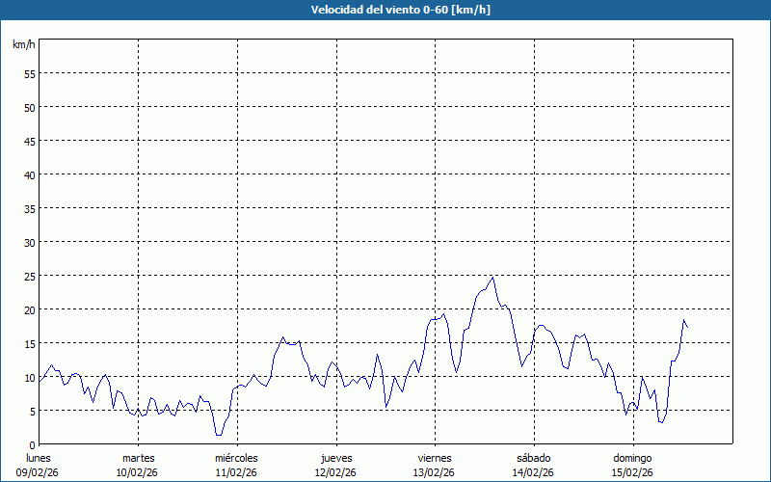The width and height of the screenshot is (771, 482).
Task: Click the "viernes" day label
Action: (435, 458)
